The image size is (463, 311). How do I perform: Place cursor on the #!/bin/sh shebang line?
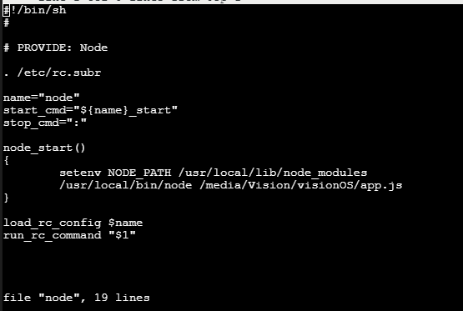coord(35,10)
